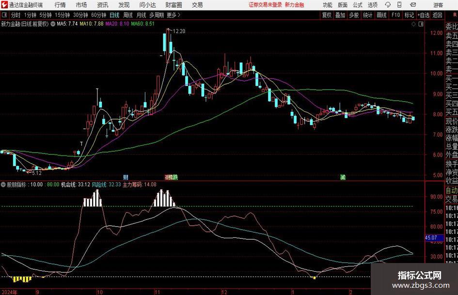Viewport: 458px width, 295px height.
Task: Open the 财富圈 menu
Action: coord(174,5)
